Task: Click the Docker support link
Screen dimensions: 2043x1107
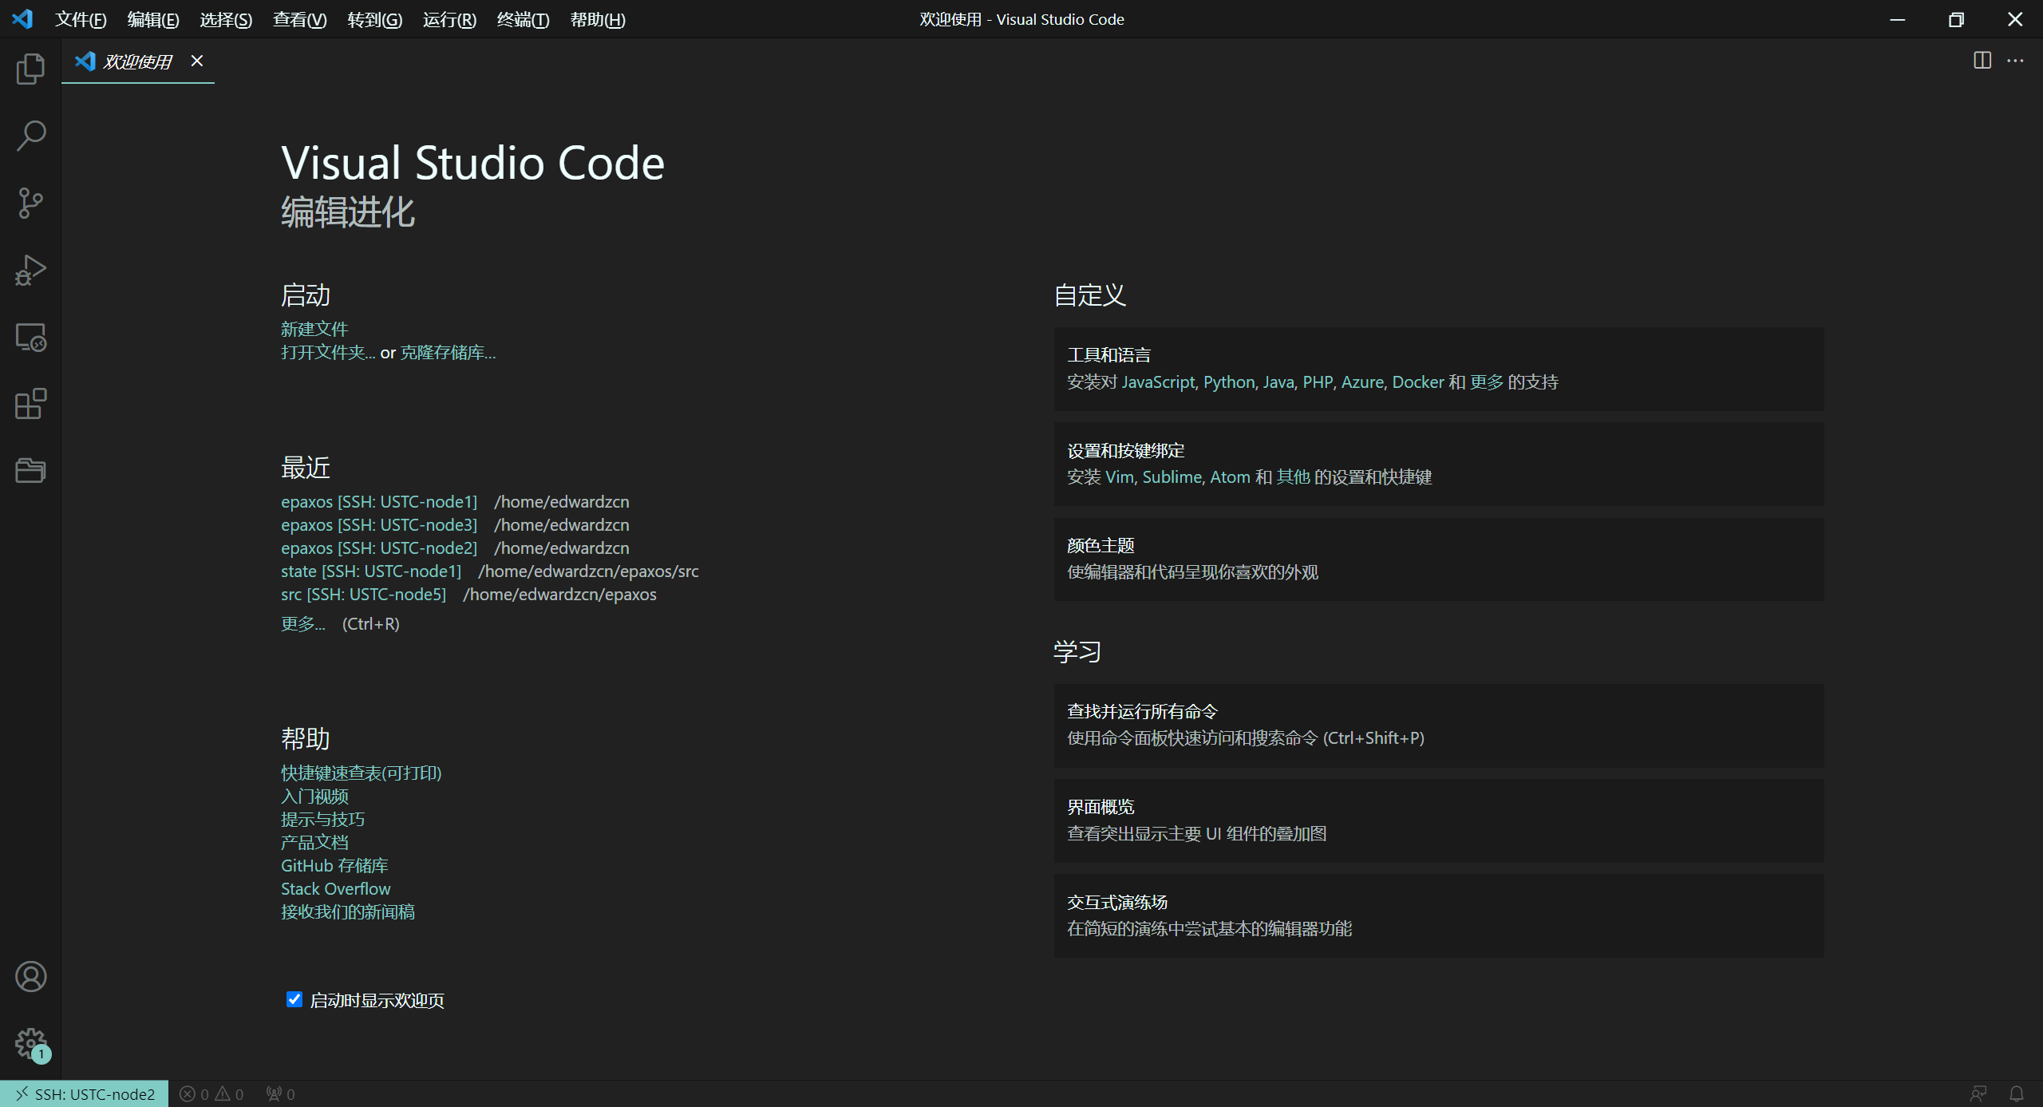Action: 1418,382
